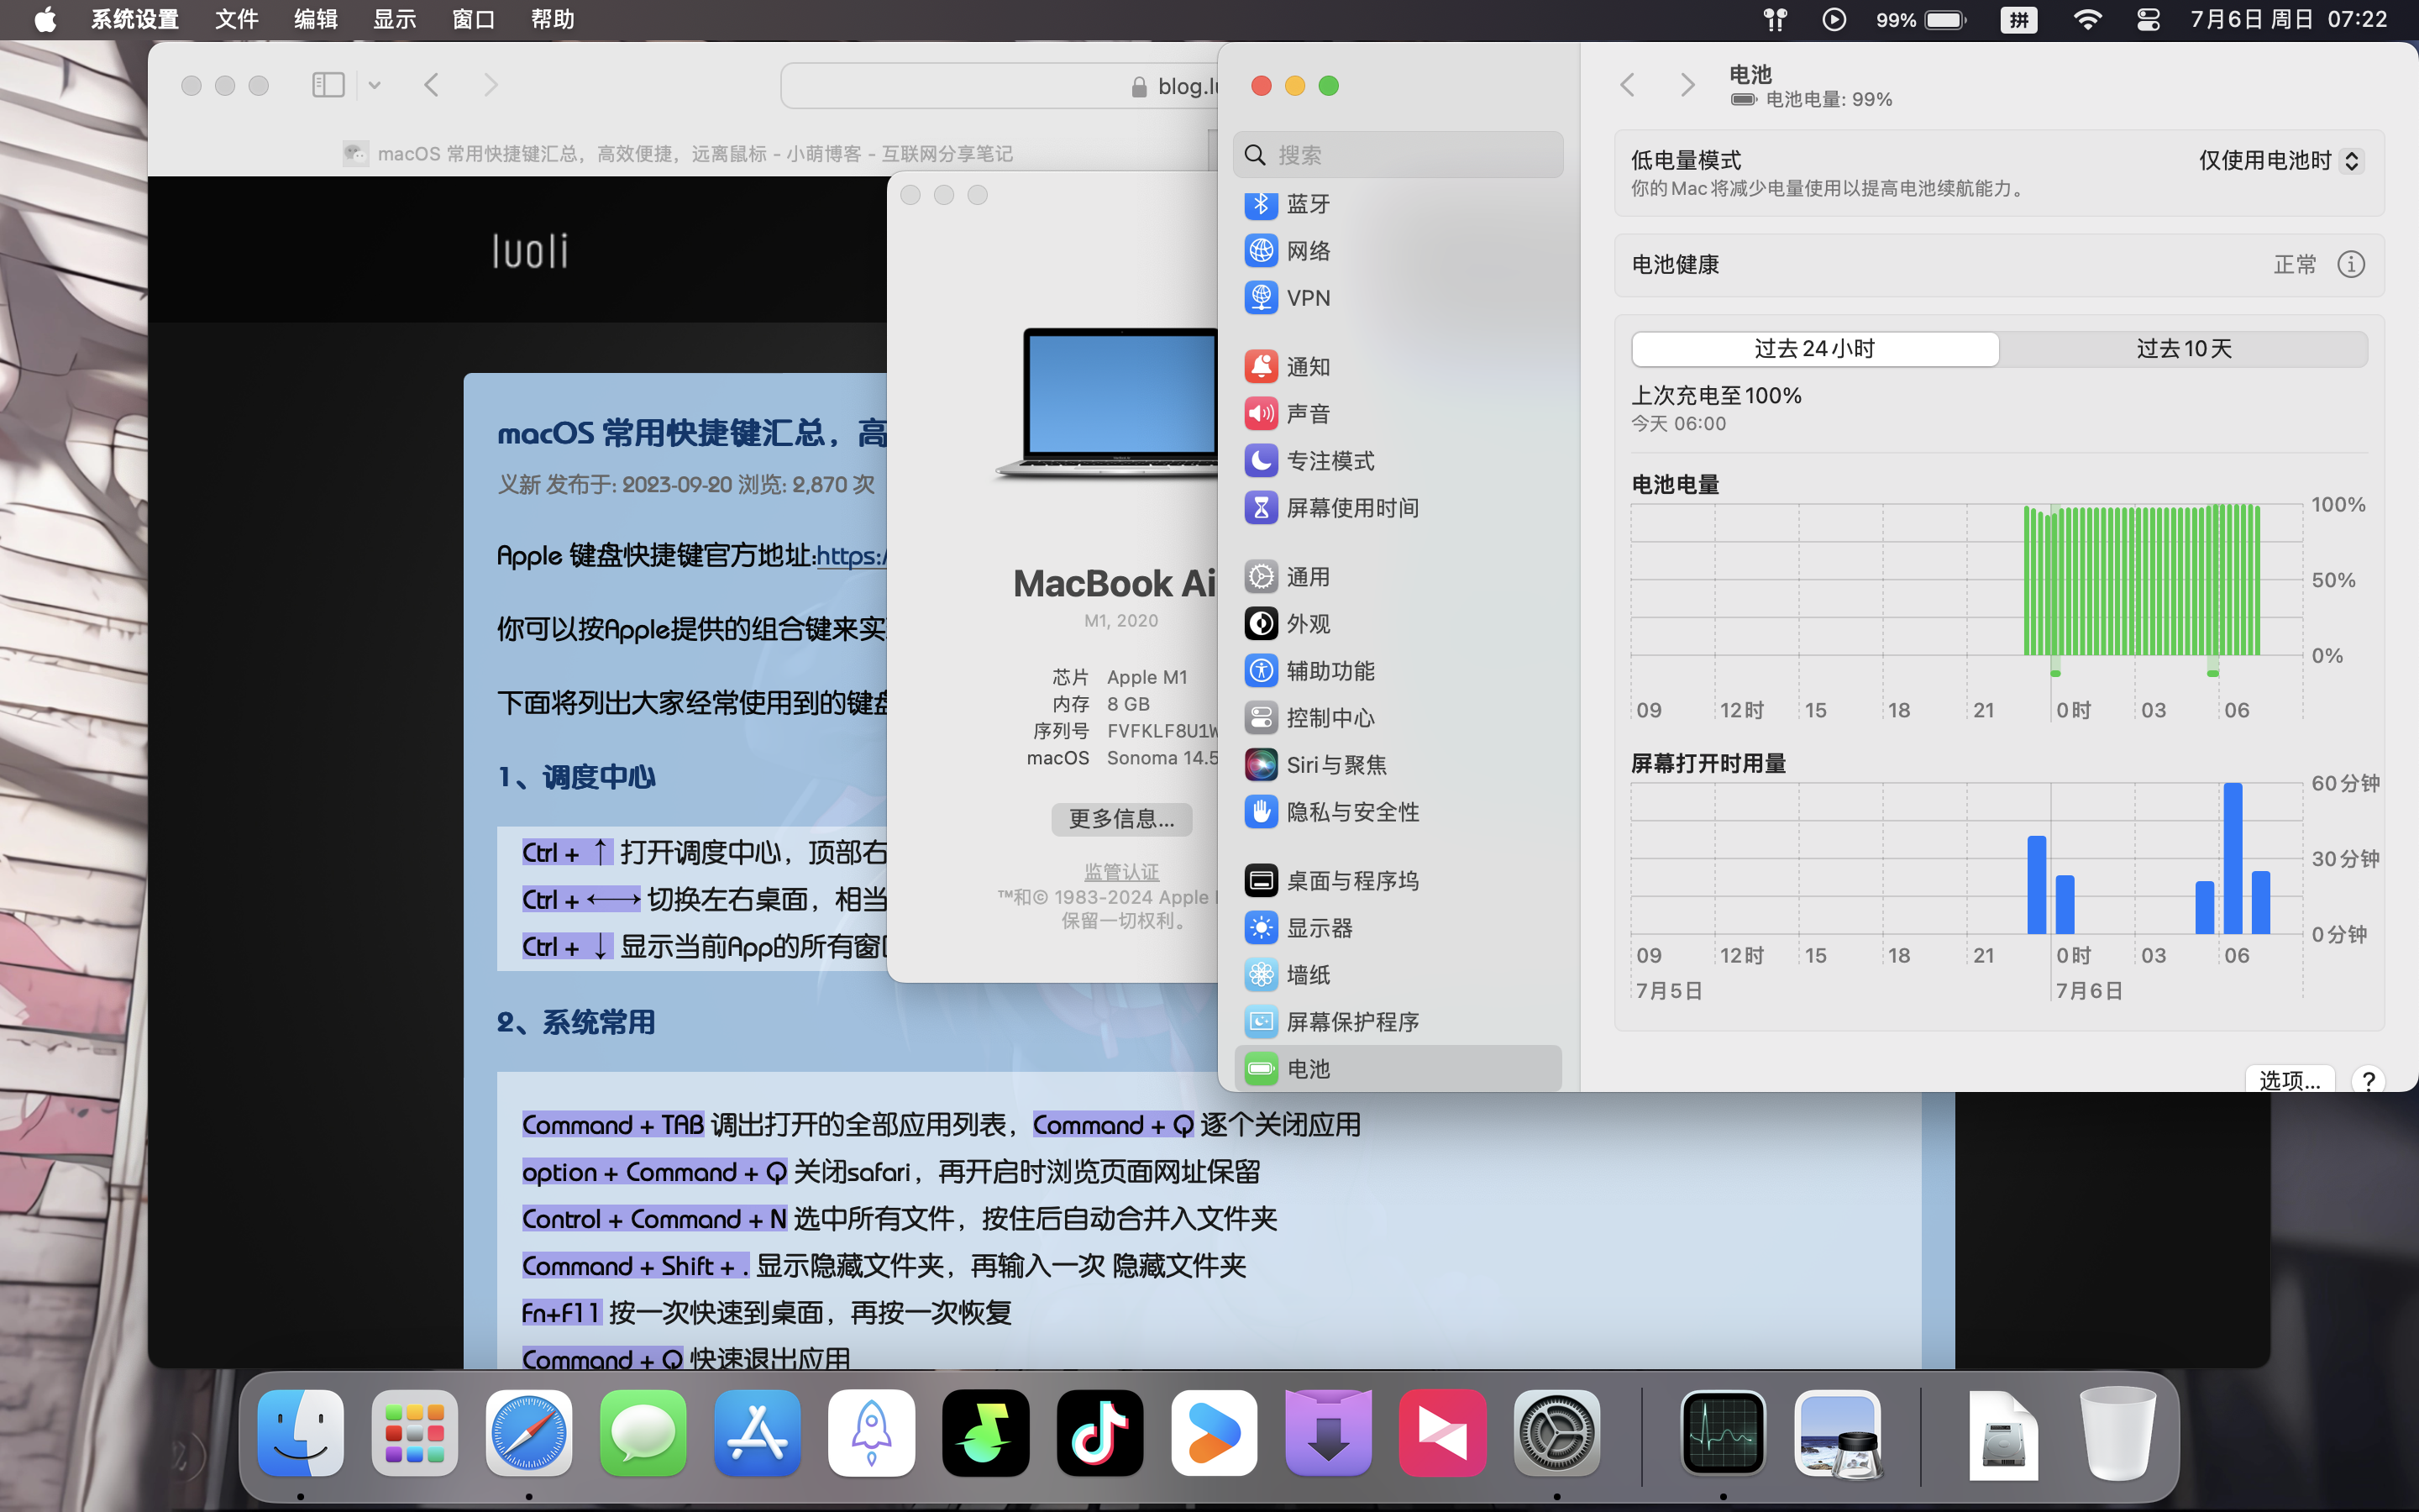Open TikTok from the Dock
The width and height of the screenshot is (2419, 1512).
[1099, 1433]
